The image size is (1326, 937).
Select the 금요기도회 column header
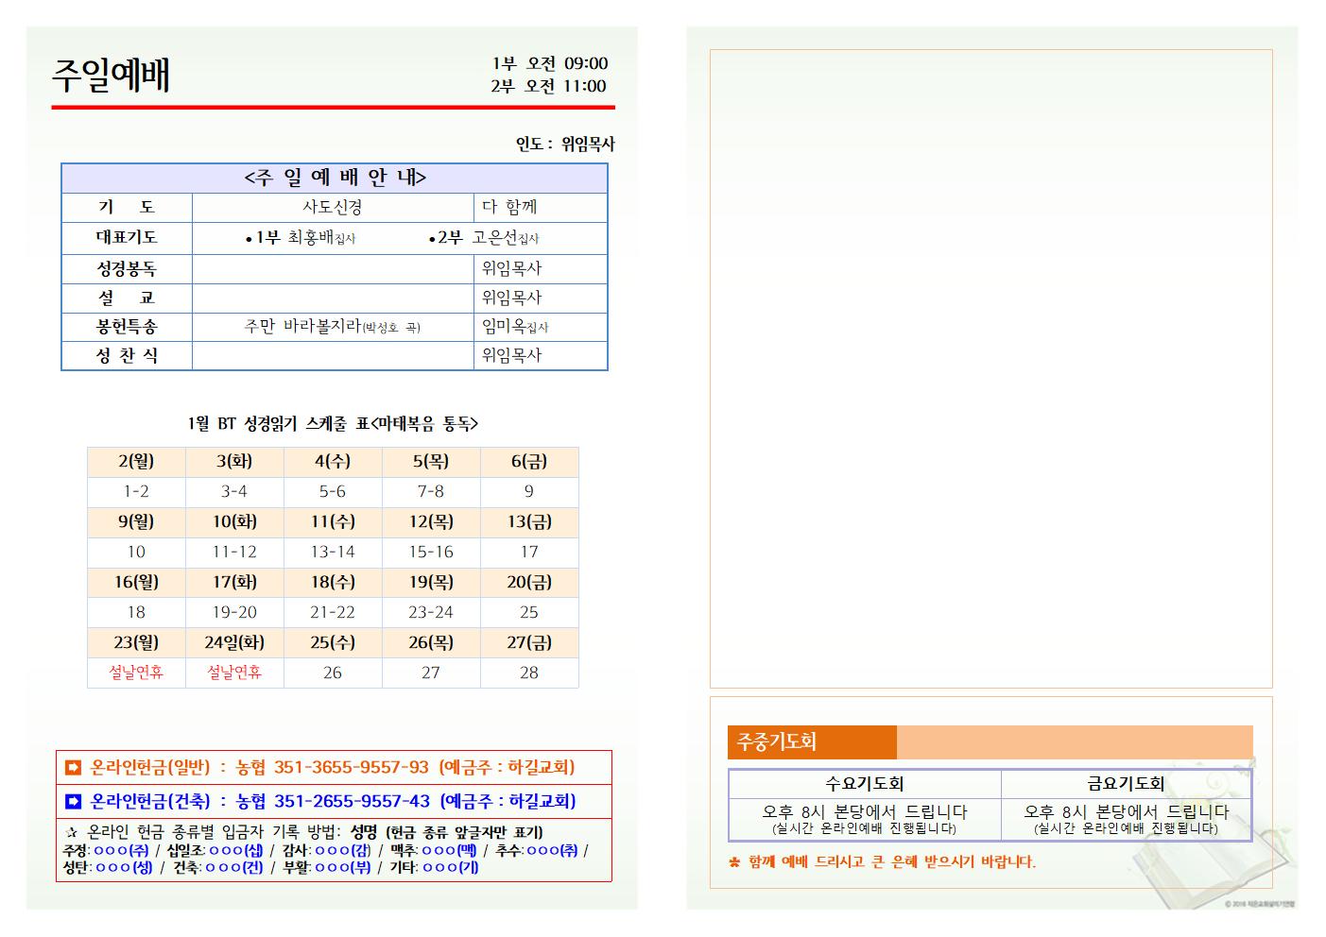(x=1126, y=784)
